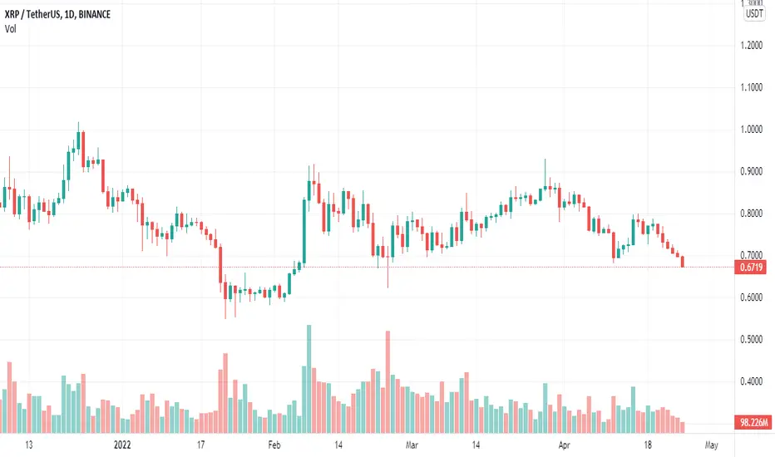Select the Feb time axis label
Screen dimensions: 775x457
[274, 445]
